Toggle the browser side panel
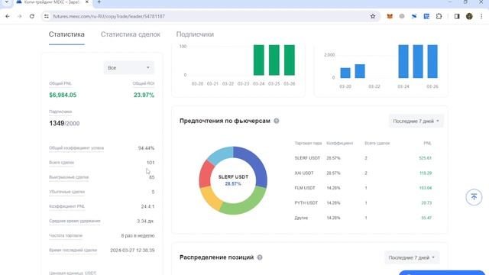This screenshot has height=275, width=489. [x=457, y=16]
